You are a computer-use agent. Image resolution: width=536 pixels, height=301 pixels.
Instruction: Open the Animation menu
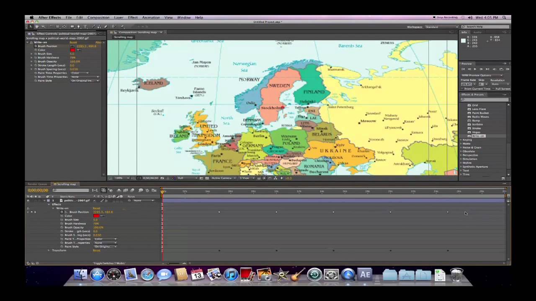click(151, 18)
